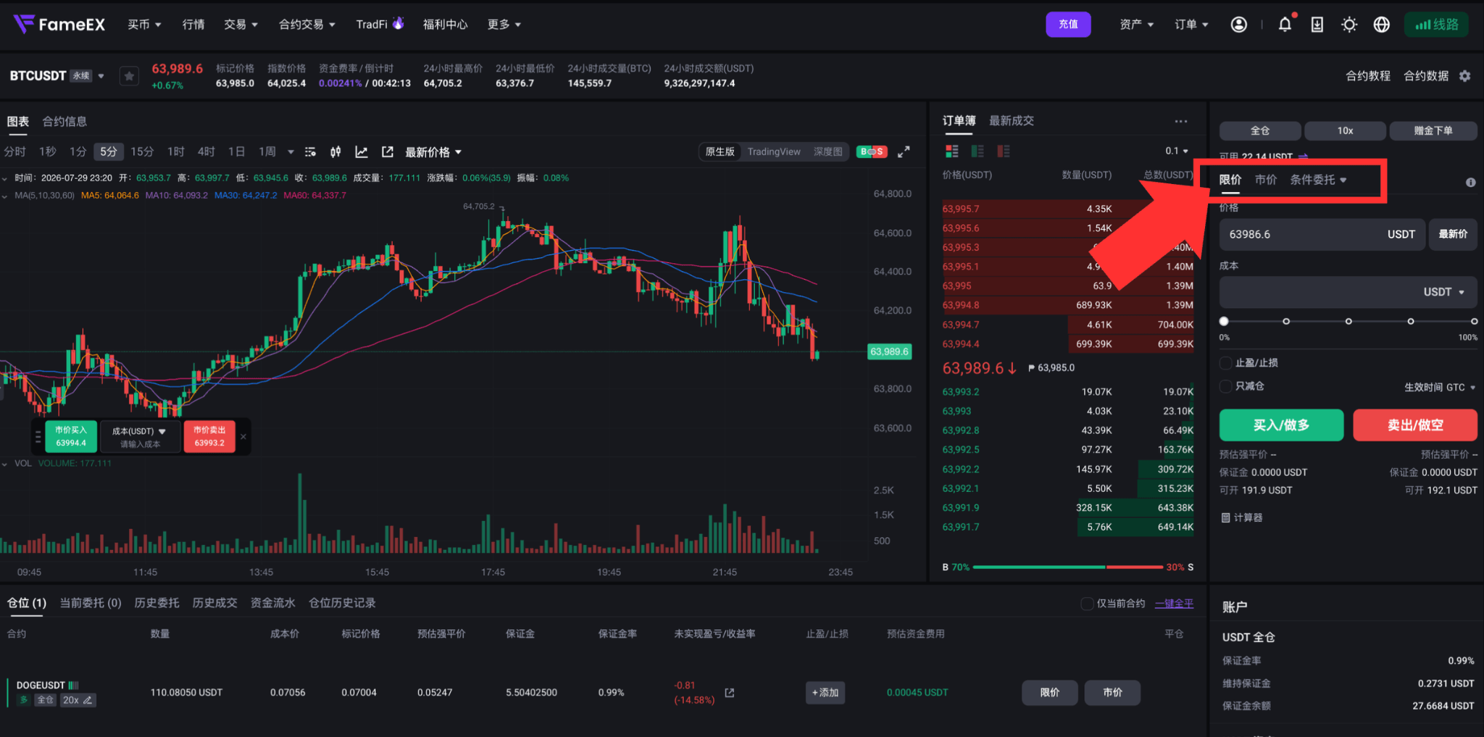Click the line chart indicators icon
Screen dimensions: 1484x737
point(362,152)
